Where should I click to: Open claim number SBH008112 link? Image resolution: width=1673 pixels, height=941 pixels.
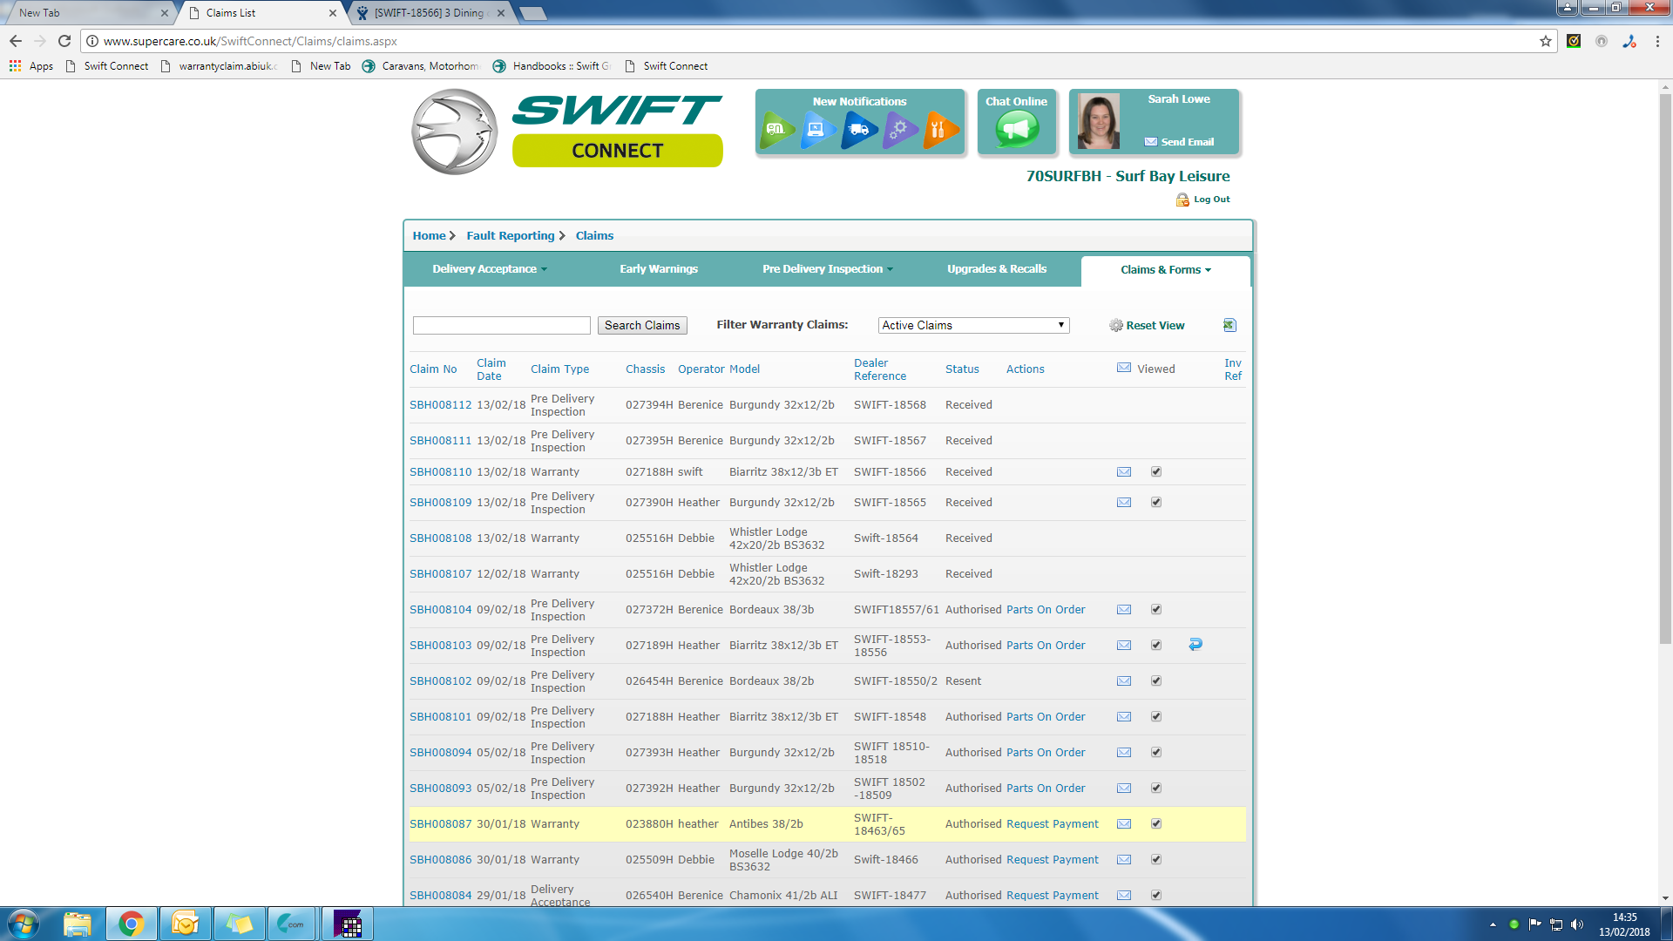pyautogui.click(x=440, y=405)
